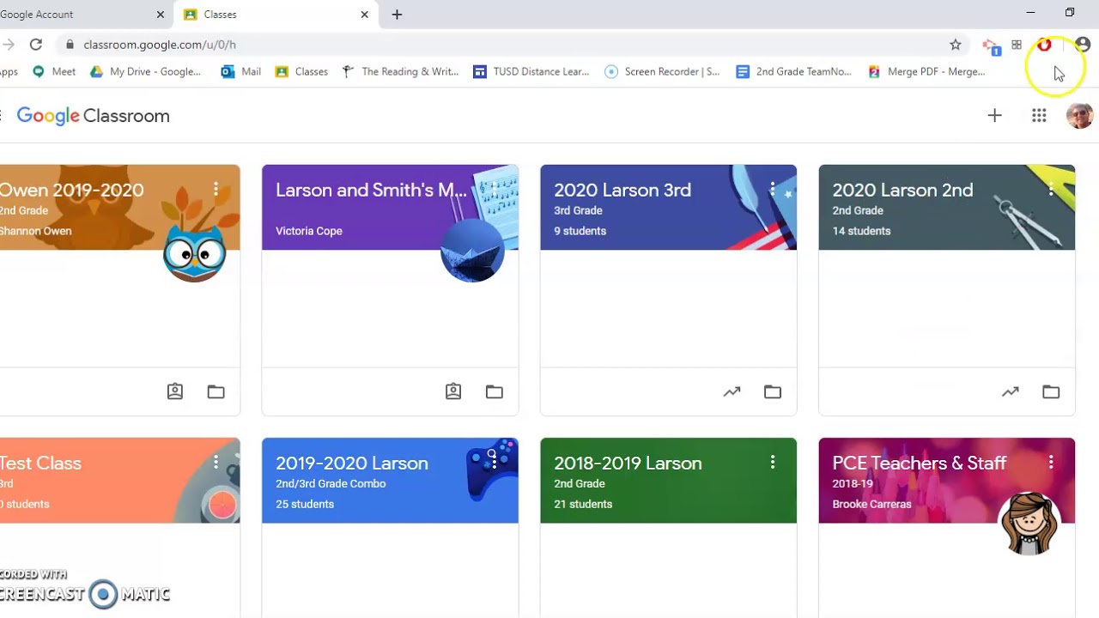The height and width of the screenshot is (618, 1099).
Task: Click '2nd/3rd Grade Combo' section text
Action: click(331, 483)
